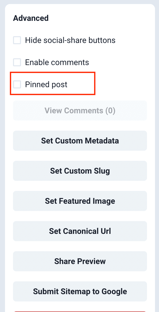The height and width of the screenshot is (312, 159).
Task: Toggle the Pinned post checkbox
Action: click(x=17, y=84)
